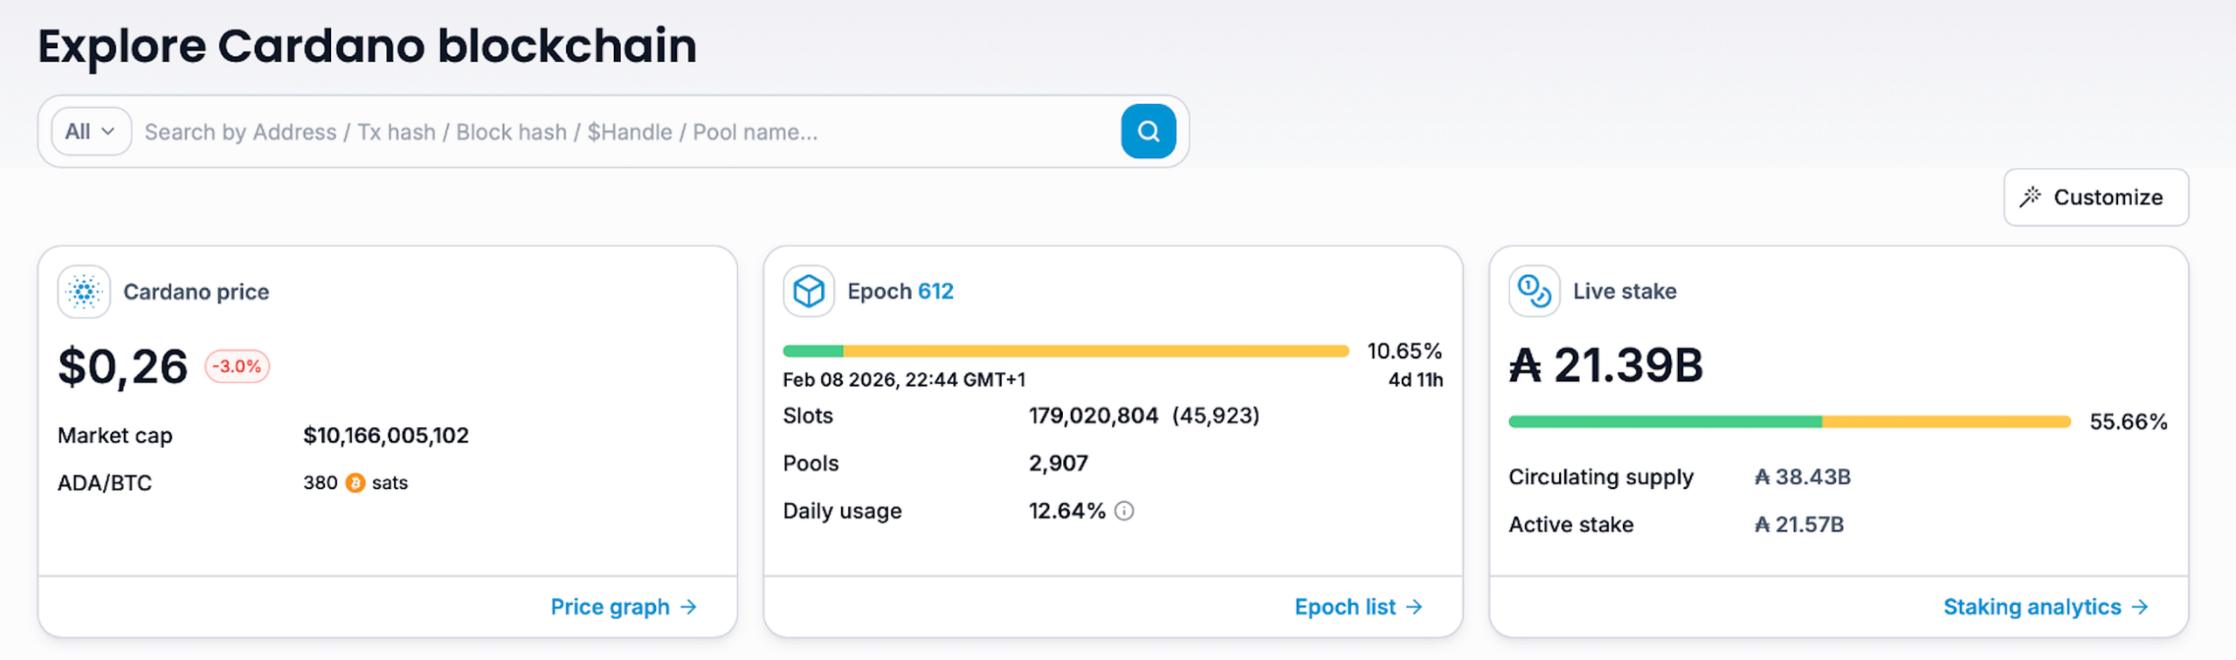Open the All search filter dropdown
This screenshot has width=2236, height=660.
[x=91, y=131]
